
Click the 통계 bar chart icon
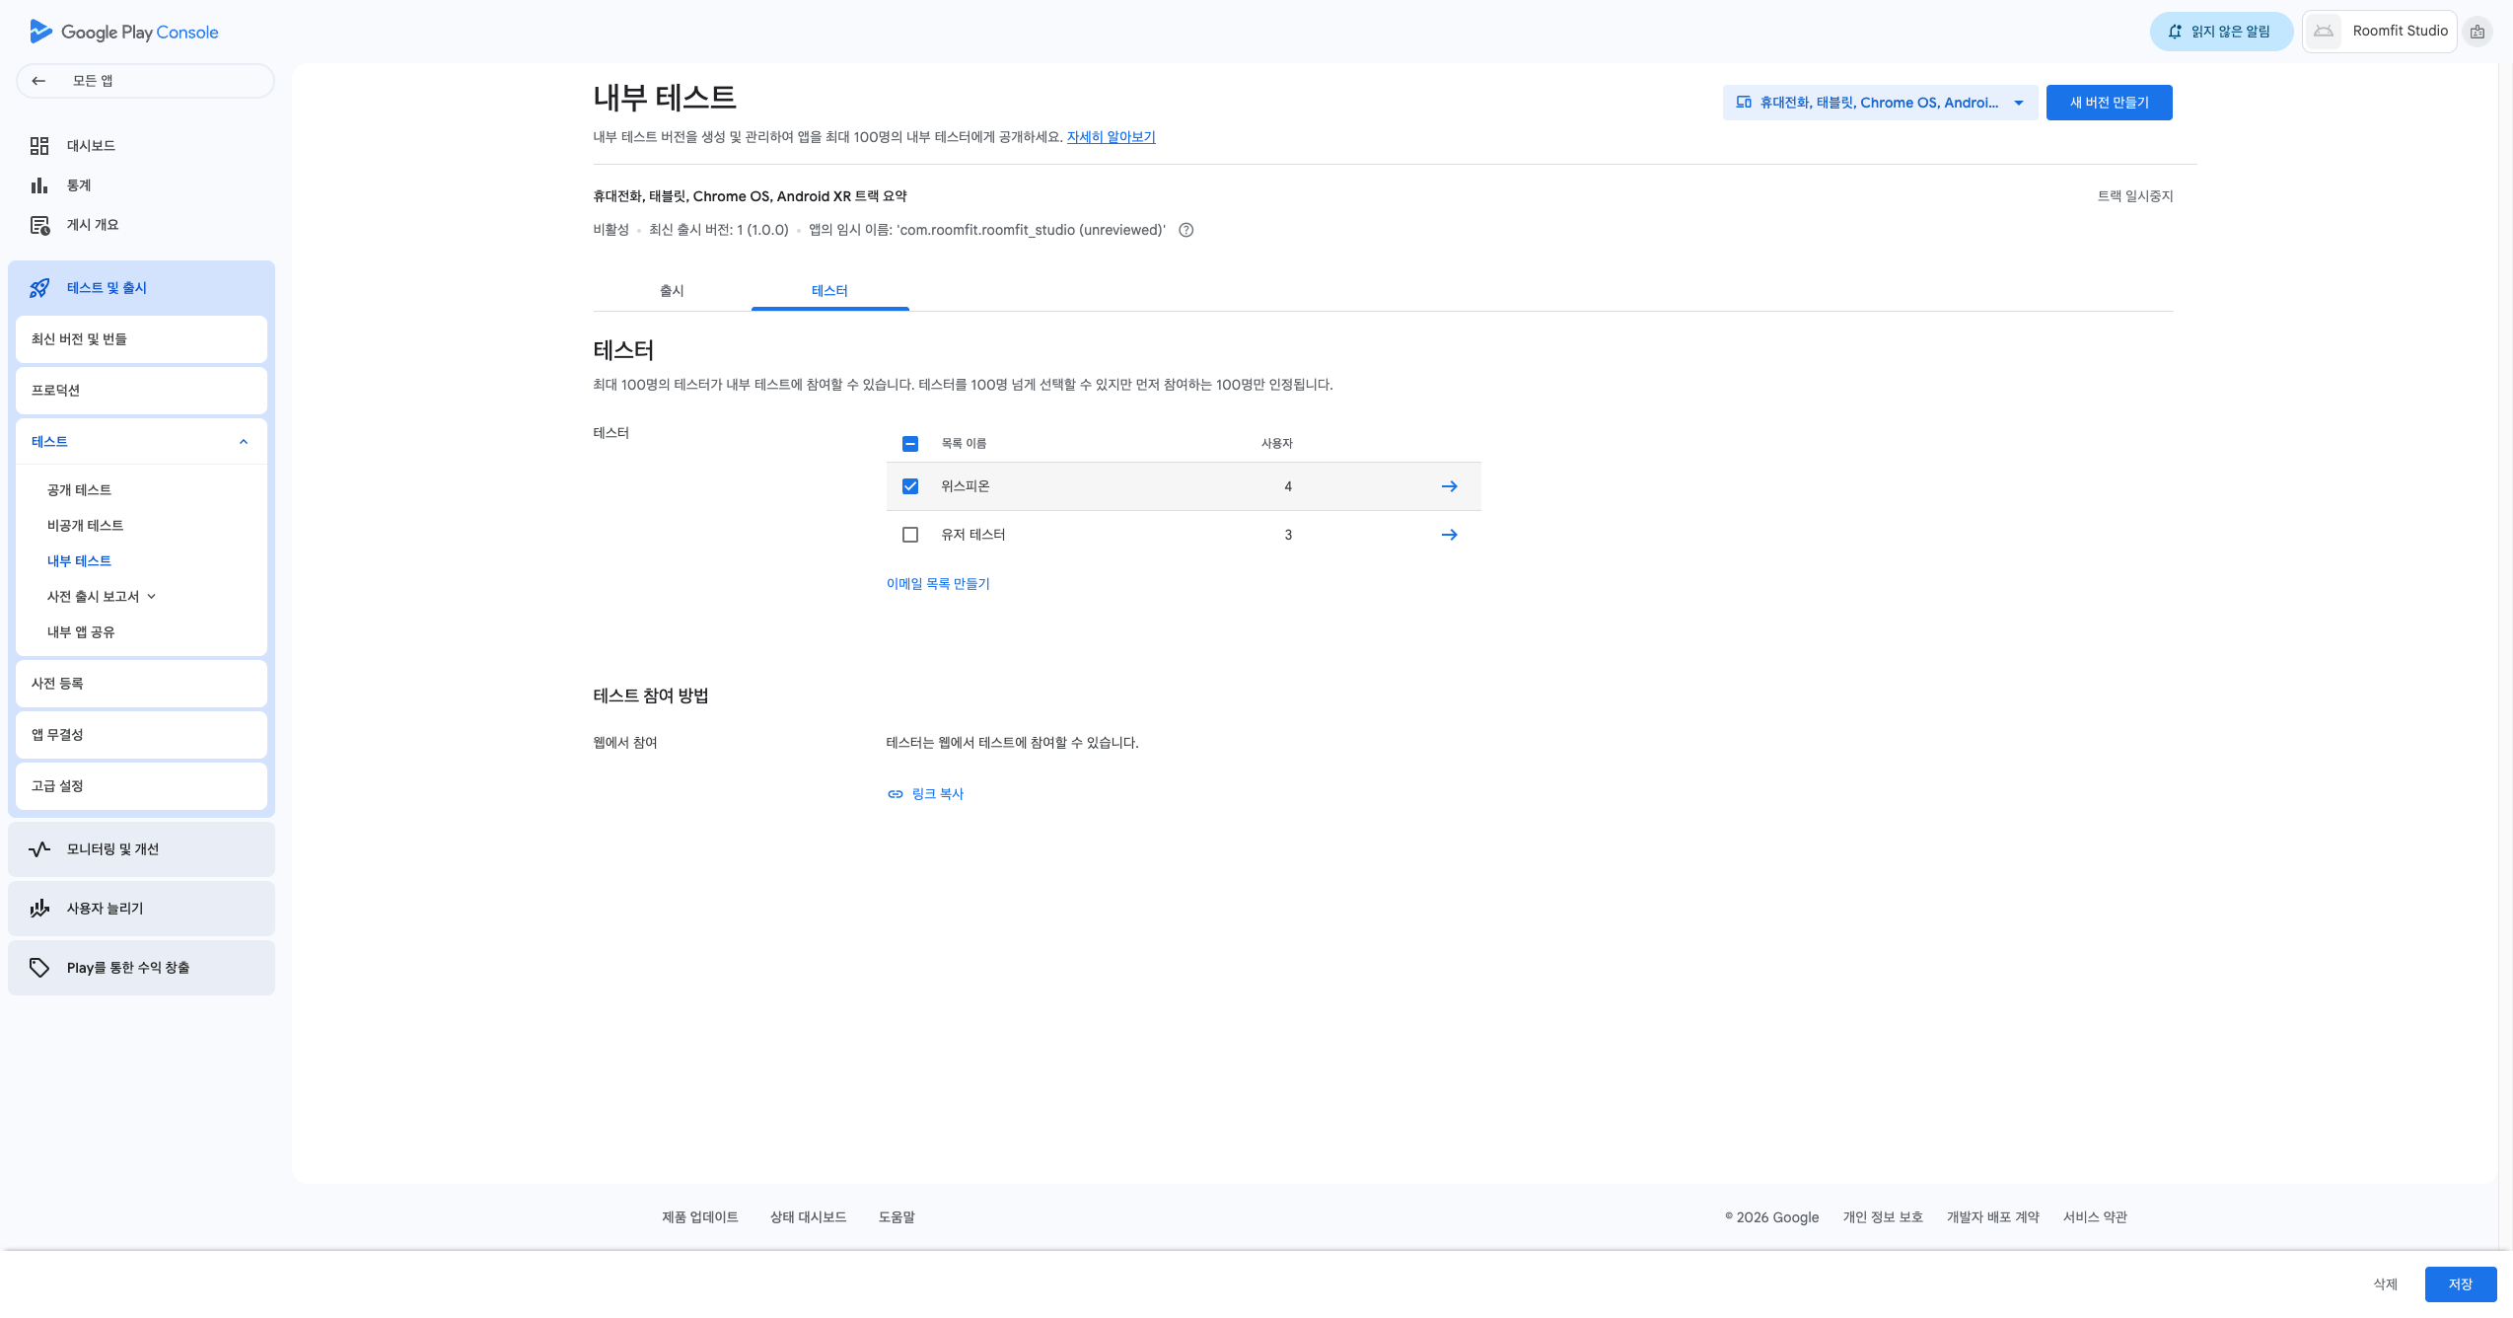pyautogui.click(x=39, y=185)
